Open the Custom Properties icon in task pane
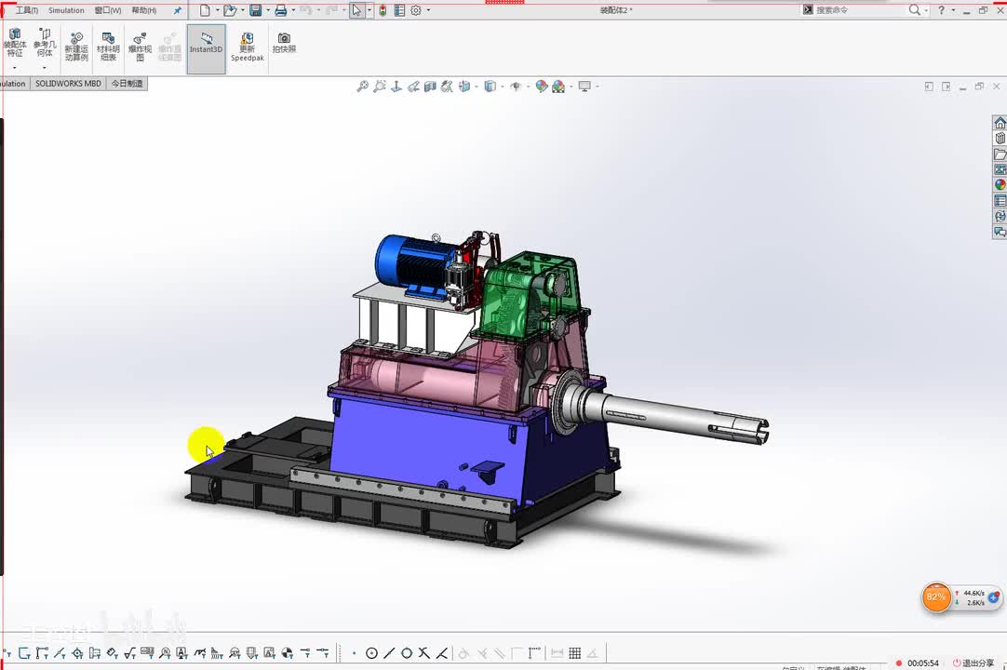1007x670 pixels. coord(1000,200)
